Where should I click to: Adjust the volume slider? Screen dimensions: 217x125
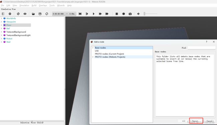150,14
